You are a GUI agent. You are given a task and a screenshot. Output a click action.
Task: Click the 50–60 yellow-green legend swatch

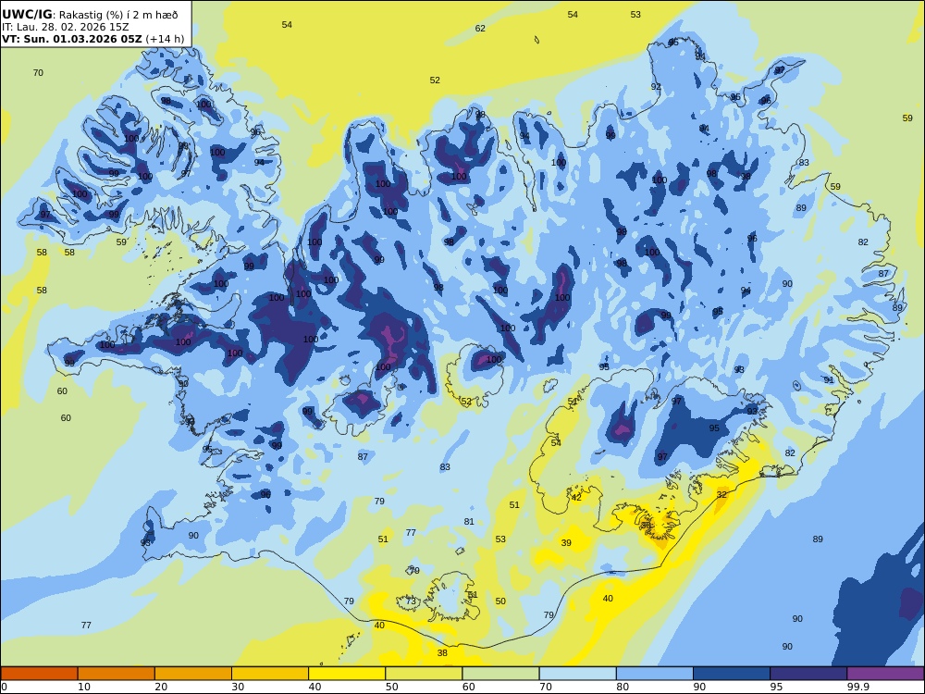[x=424, y=674]
